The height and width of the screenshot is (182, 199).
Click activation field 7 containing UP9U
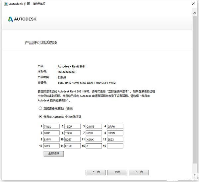[x=94, y=133]
